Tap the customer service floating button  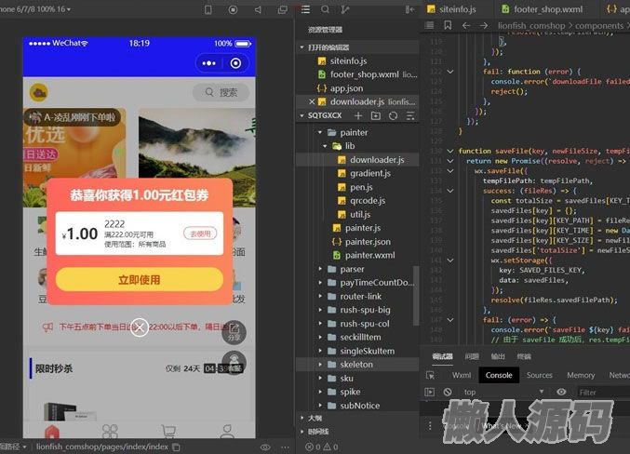pyautogui.click(x=234, y=362)
